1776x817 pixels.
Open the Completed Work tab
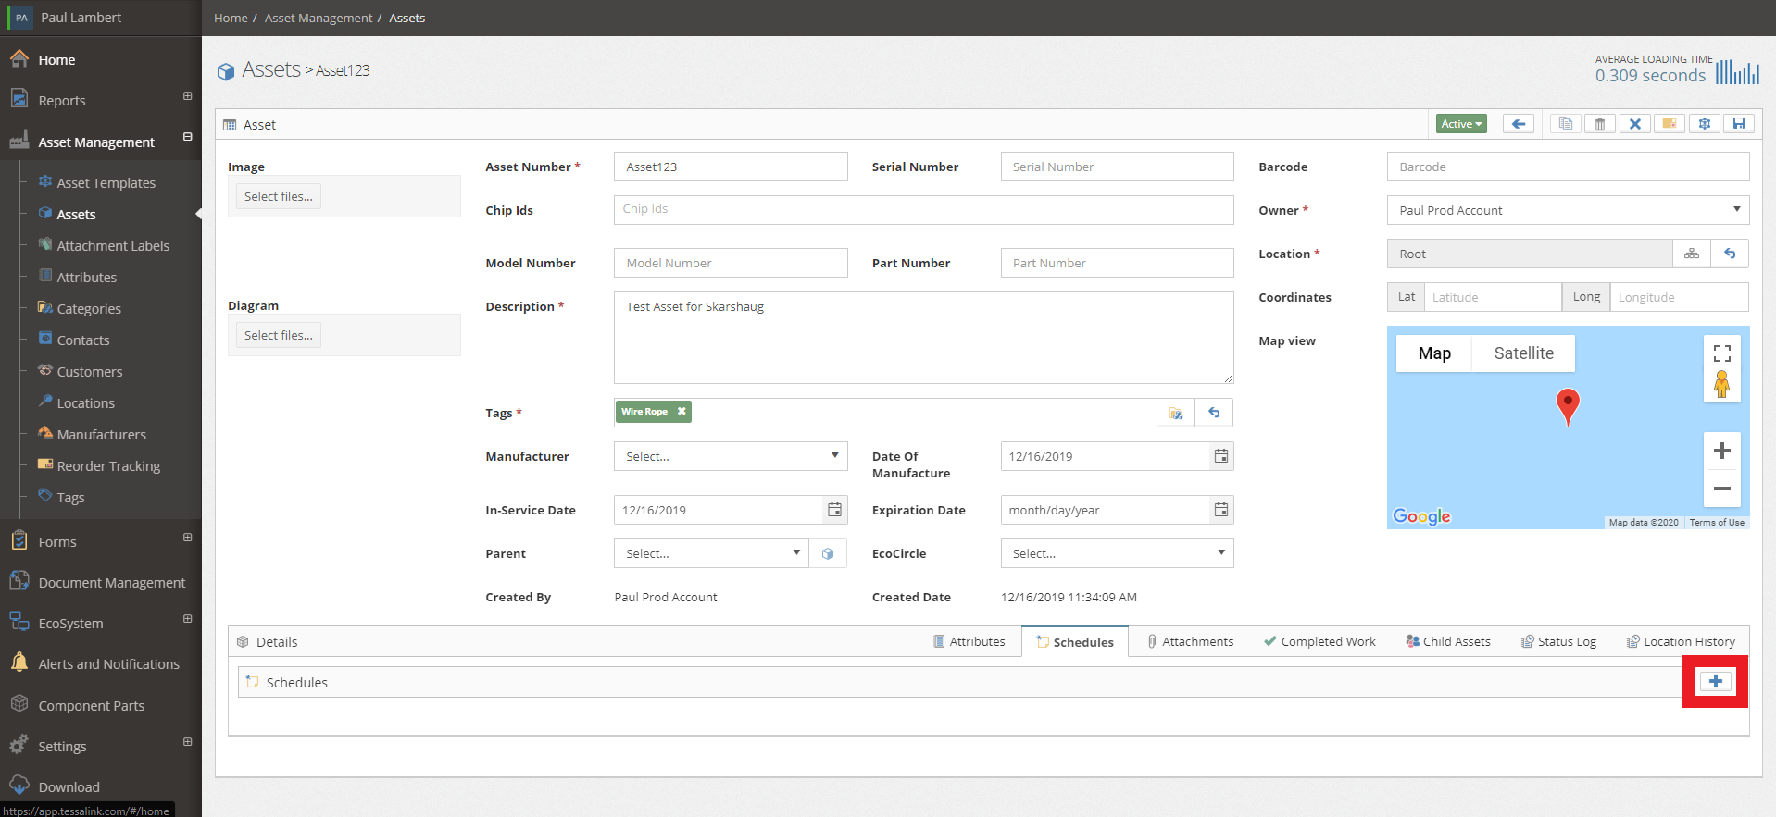click(x=1319, y=641)
